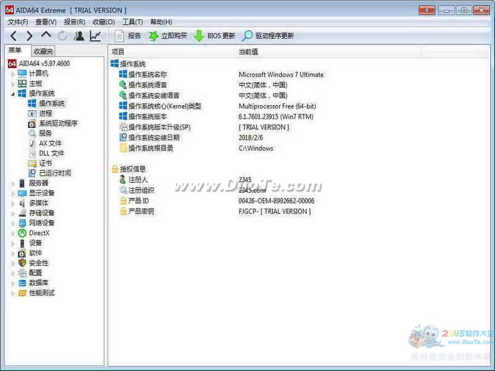Expand the 计算机 tree node
The height and width of the screenshot is (371, 495).
(12, 74)
